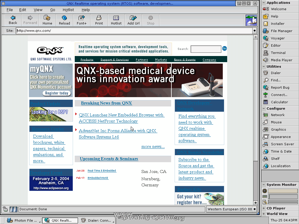Open File Manager from the shelf
The image size is (299, 224).
coord(280,31)
